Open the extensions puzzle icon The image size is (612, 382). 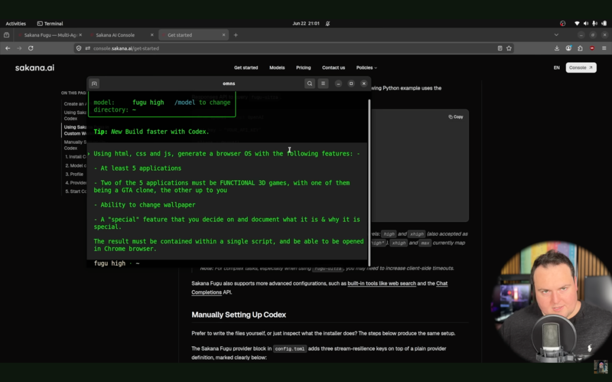point(580,48)
